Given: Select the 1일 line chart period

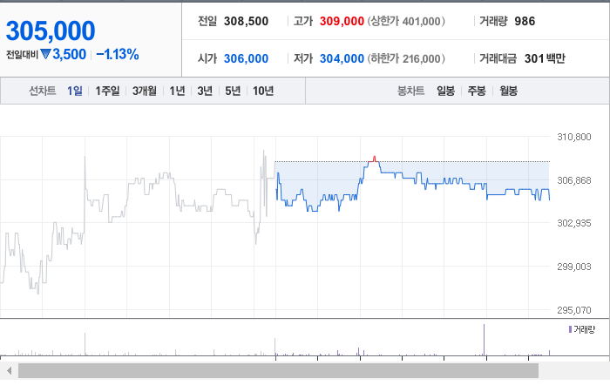Looking at the screenshot, I should (75, 91).
